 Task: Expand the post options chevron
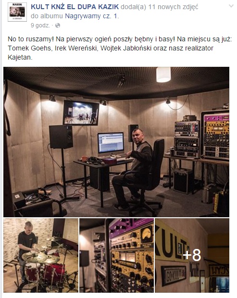[231, 6]
